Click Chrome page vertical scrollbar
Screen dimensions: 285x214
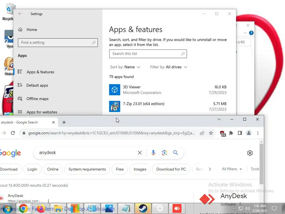pyautogui.click(x=261, y=164)
